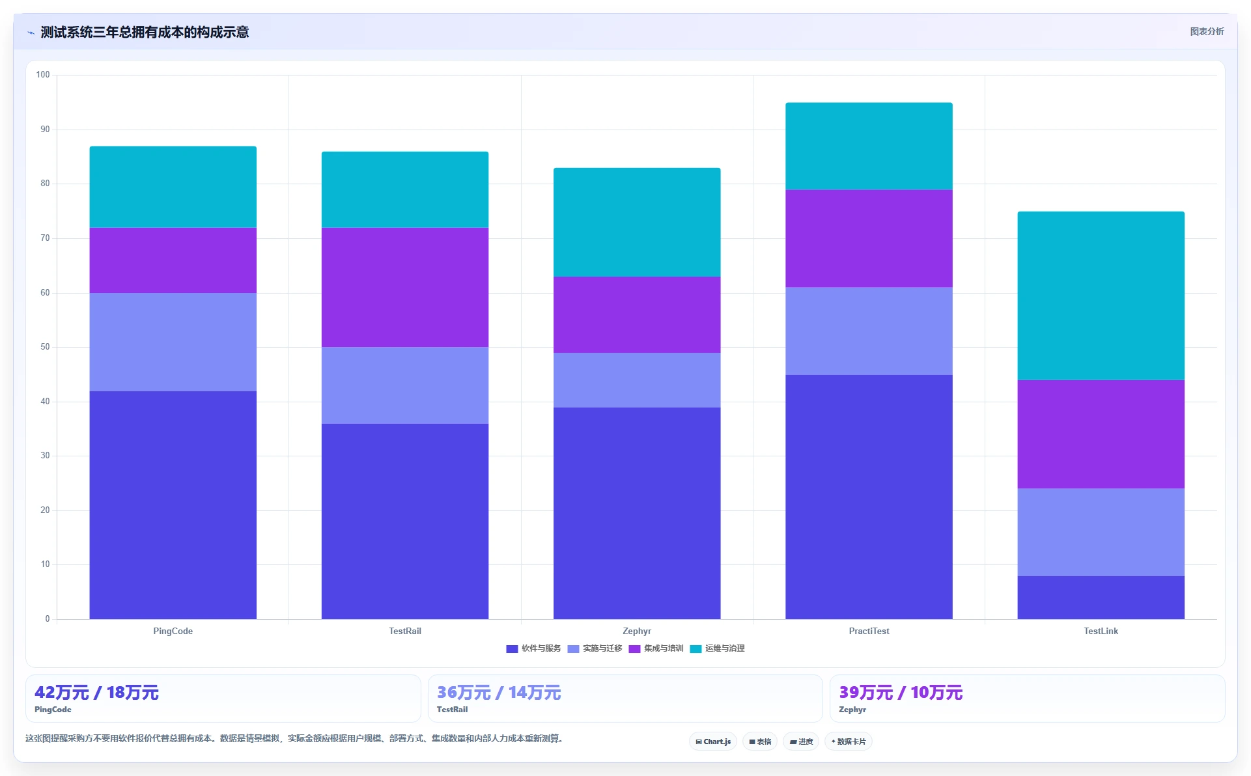Pick Zephyr's light blue 实施与迁移 bar segment
Image resolution: width=1251 pixels, height=776 pixels.
[637, 380]
